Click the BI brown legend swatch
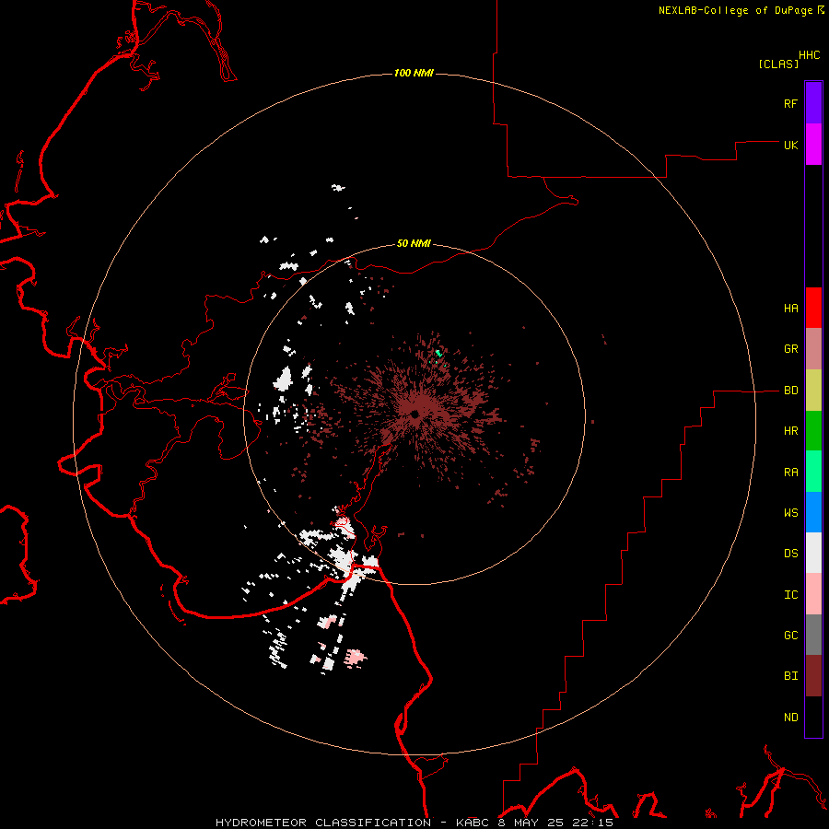 (813, 676)
